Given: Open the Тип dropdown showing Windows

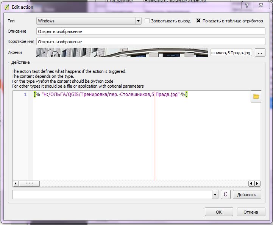Looking at the screenshot, I should (x=89, y=21).
